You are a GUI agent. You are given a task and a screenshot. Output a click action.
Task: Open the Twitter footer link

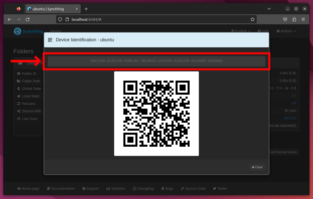pos(220,188)
